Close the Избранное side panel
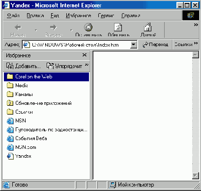Image resolution: width=201 pixels, height=191 pixels. (x=85, y=55)
